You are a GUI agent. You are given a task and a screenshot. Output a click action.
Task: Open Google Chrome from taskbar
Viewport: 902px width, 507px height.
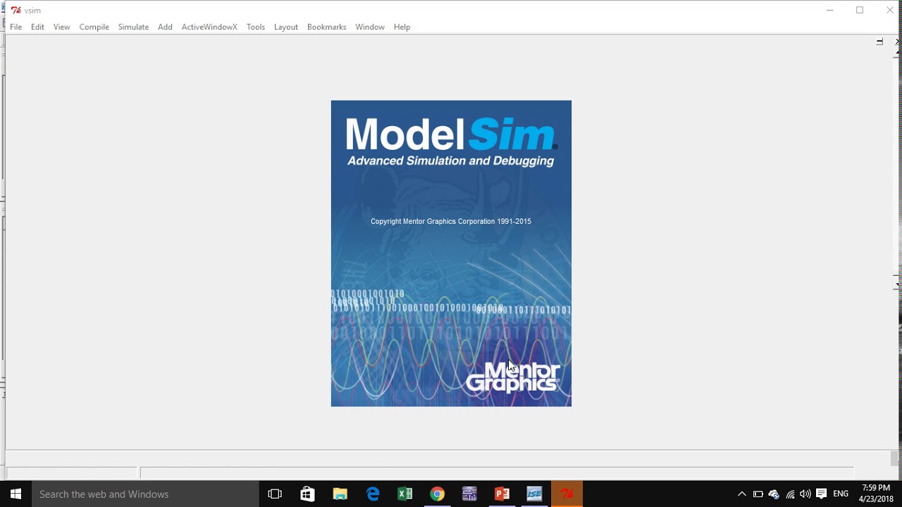[x=438, y=494]
